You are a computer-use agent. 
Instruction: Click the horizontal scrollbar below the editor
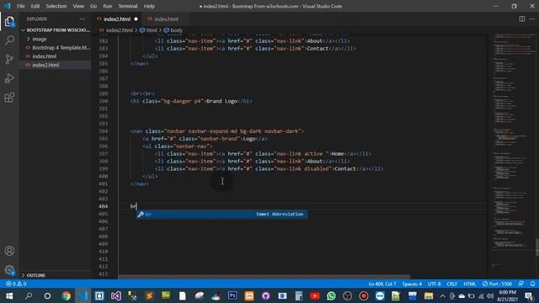[264, 277]
